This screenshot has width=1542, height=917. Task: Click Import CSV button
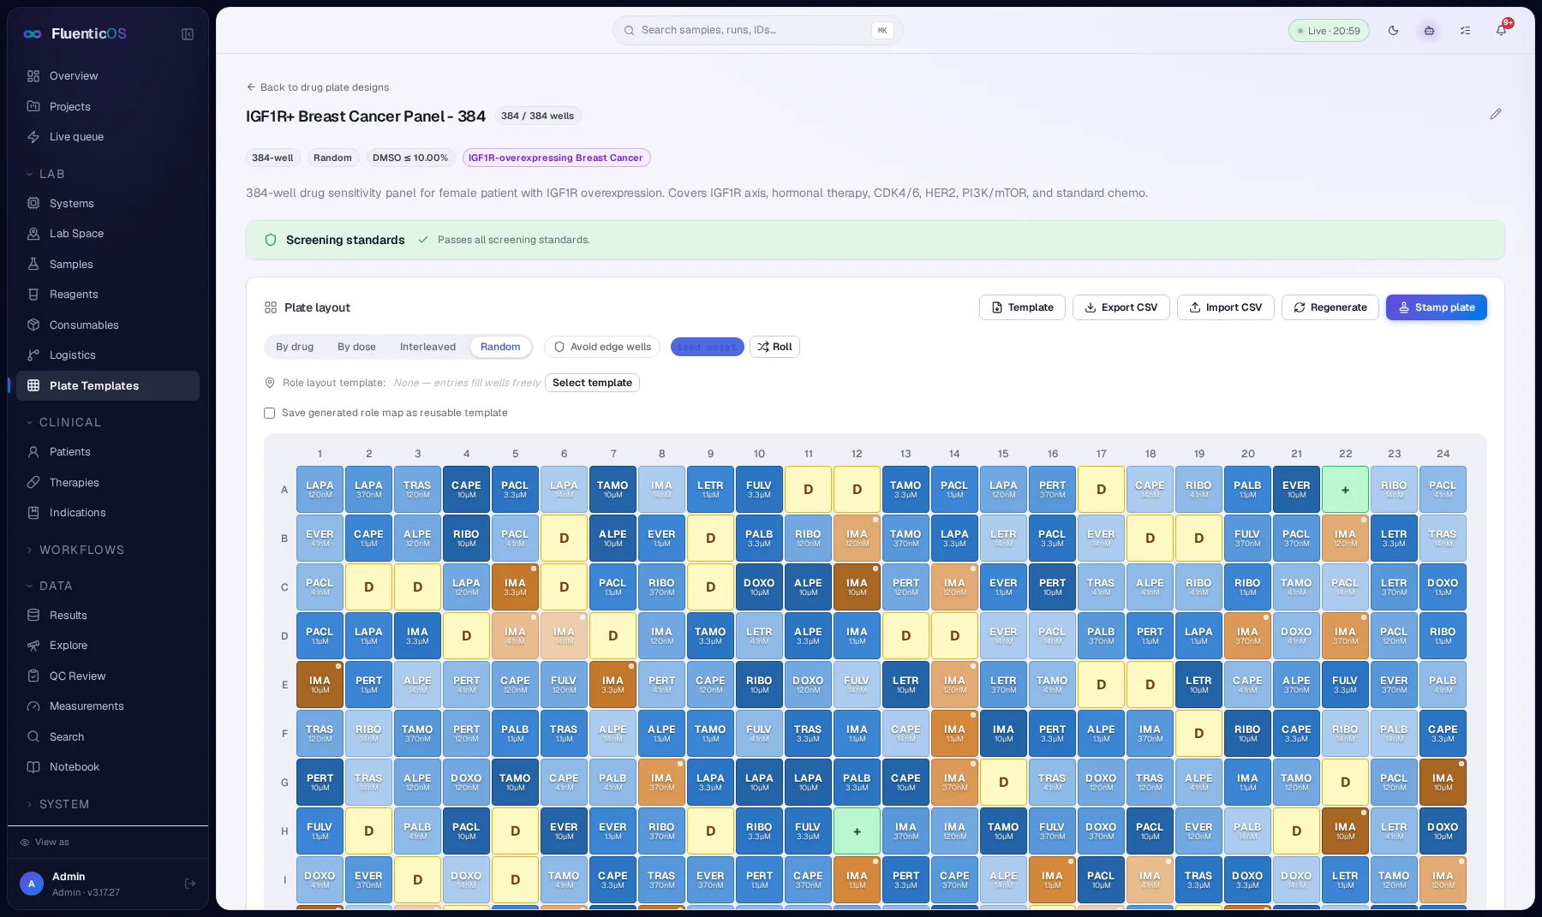(x=1226, y=307)
